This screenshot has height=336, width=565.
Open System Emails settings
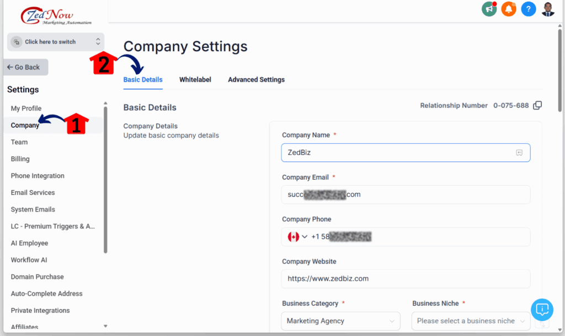pos(33,209)
